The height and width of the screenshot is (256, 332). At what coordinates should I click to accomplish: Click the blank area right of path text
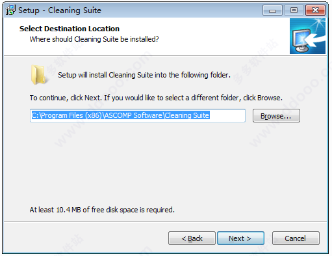point(227,115)
